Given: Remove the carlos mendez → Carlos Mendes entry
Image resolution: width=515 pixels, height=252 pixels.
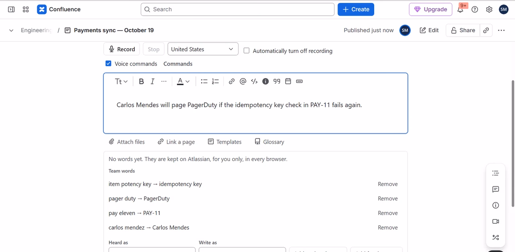Looking at the screenshot, I should pos(388,227).
